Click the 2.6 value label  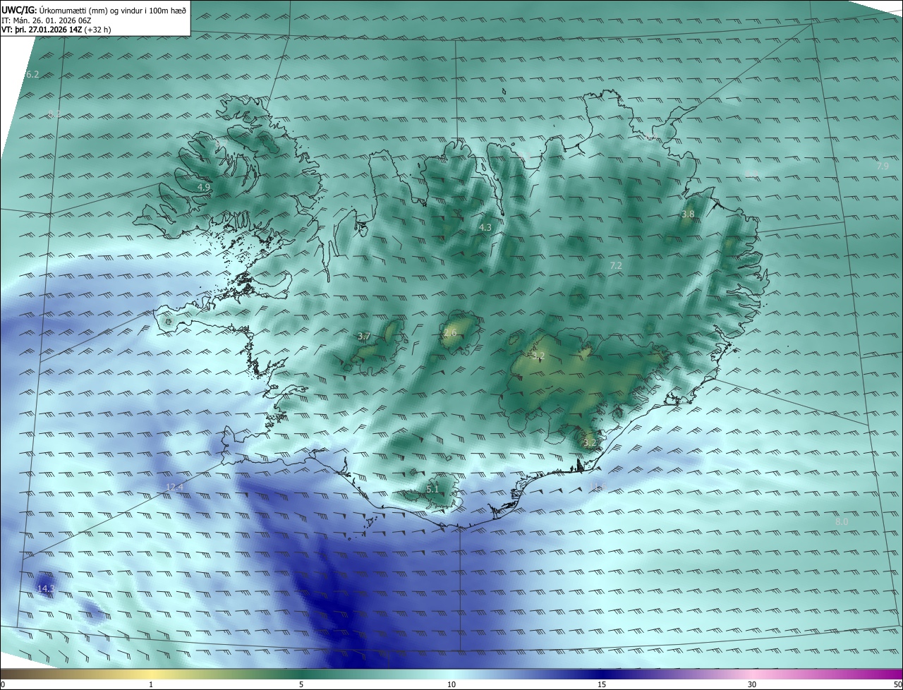click(x=450, y=332)
